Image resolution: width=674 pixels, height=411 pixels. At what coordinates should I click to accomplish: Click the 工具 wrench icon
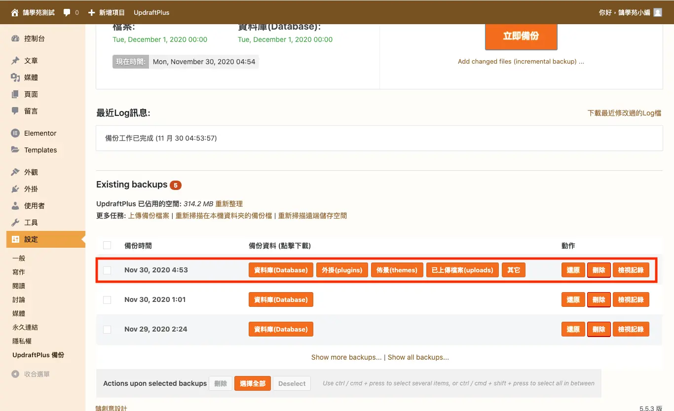click(x=15, y=223)
